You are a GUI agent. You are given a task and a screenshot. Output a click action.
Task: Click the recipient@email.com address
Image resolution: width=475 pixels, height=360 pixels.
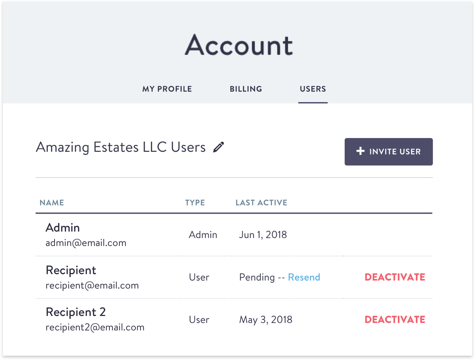tap(92, 285)
